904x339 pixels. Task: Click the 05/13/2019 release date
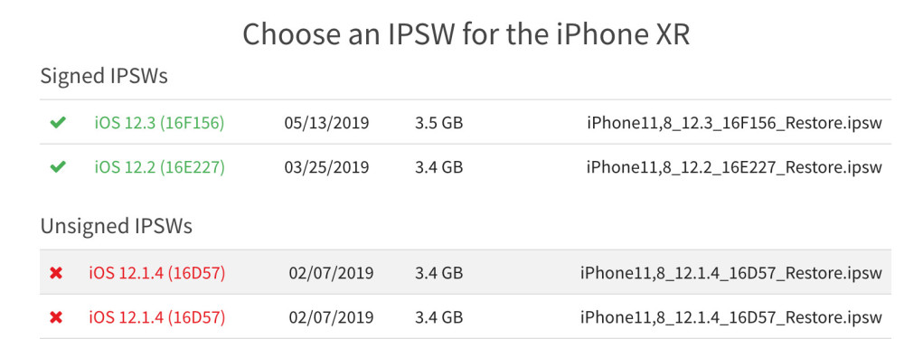326,123
